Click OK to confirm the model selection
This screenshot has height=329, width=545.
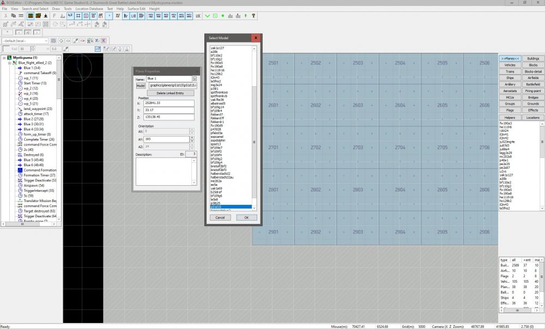[x=246, y=217]
